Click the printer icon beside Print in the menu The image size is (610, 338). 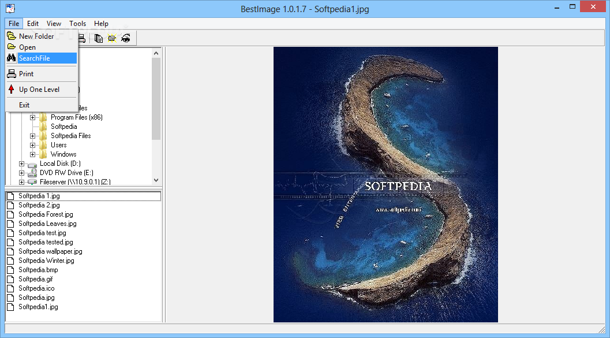coord(12,73)
